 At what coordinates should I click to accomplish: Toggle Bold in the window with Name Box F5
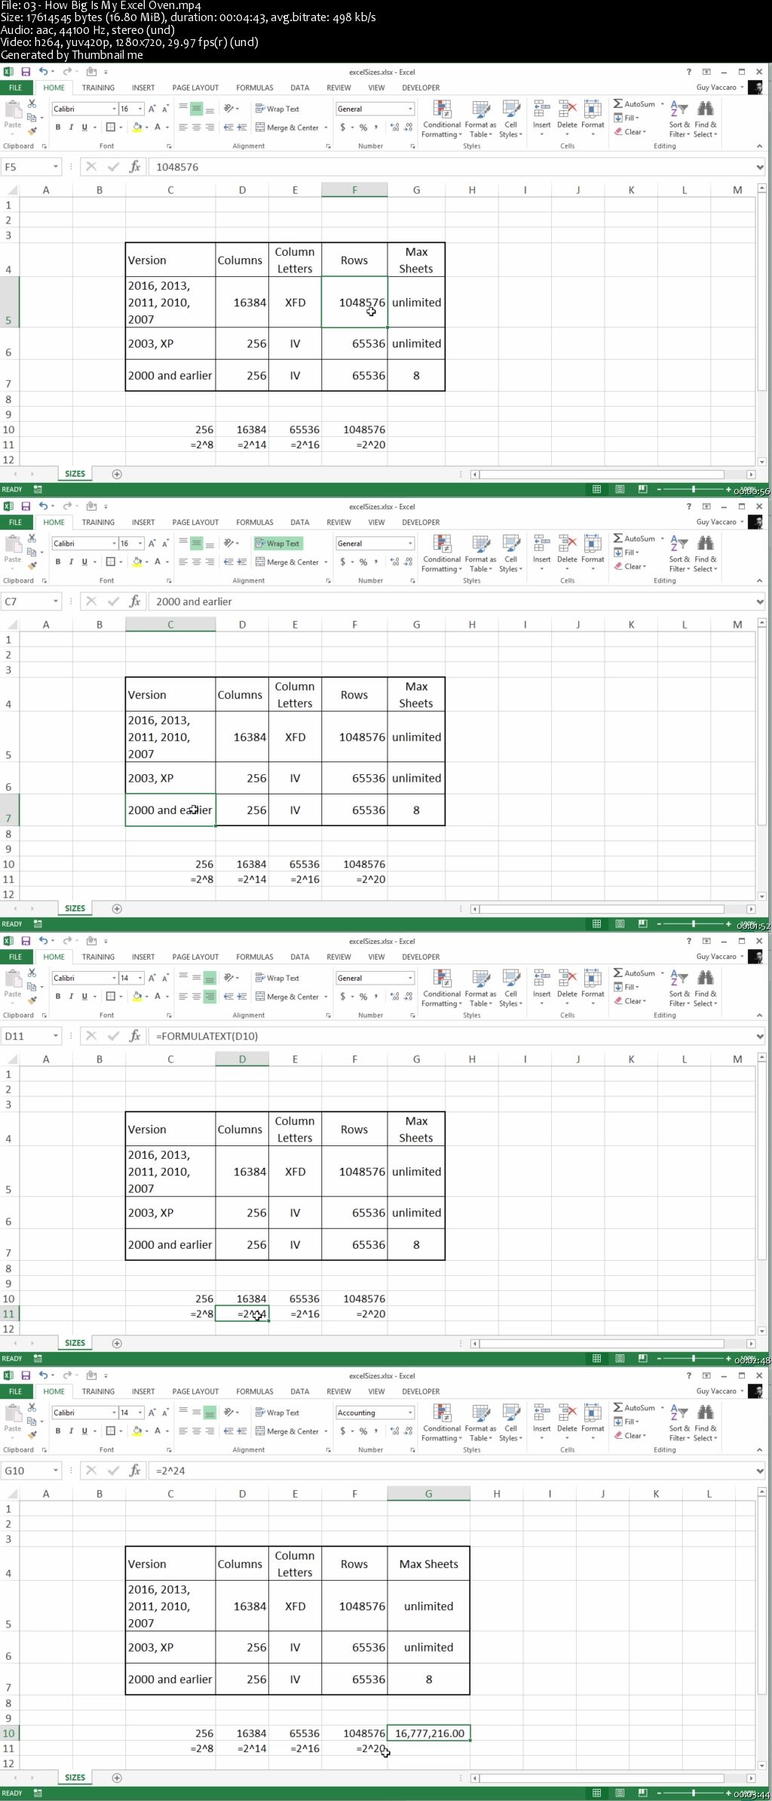pos(58,128)
